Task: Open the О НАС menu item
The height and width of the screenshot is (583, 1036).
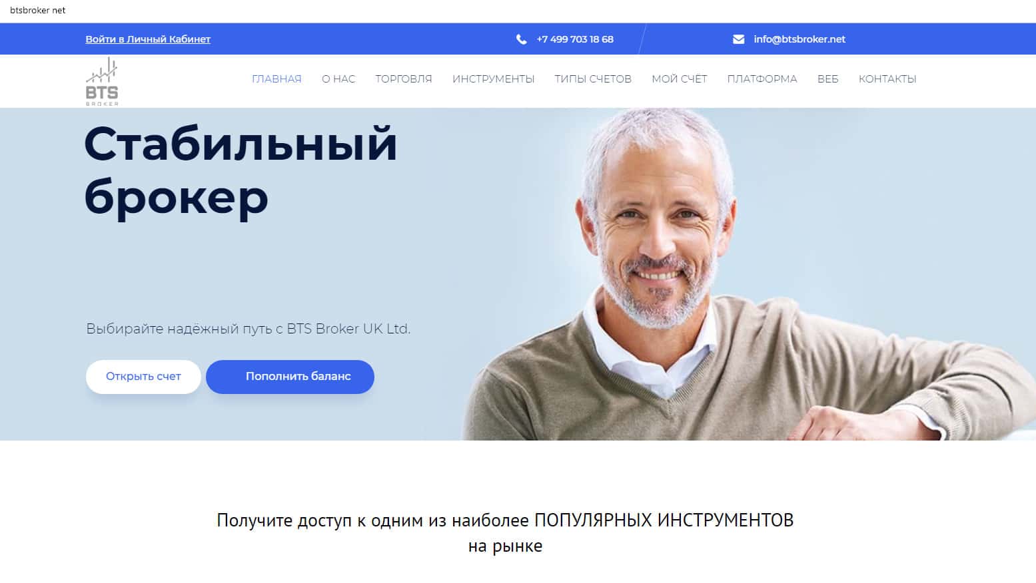Action: [x=338, y=79]
